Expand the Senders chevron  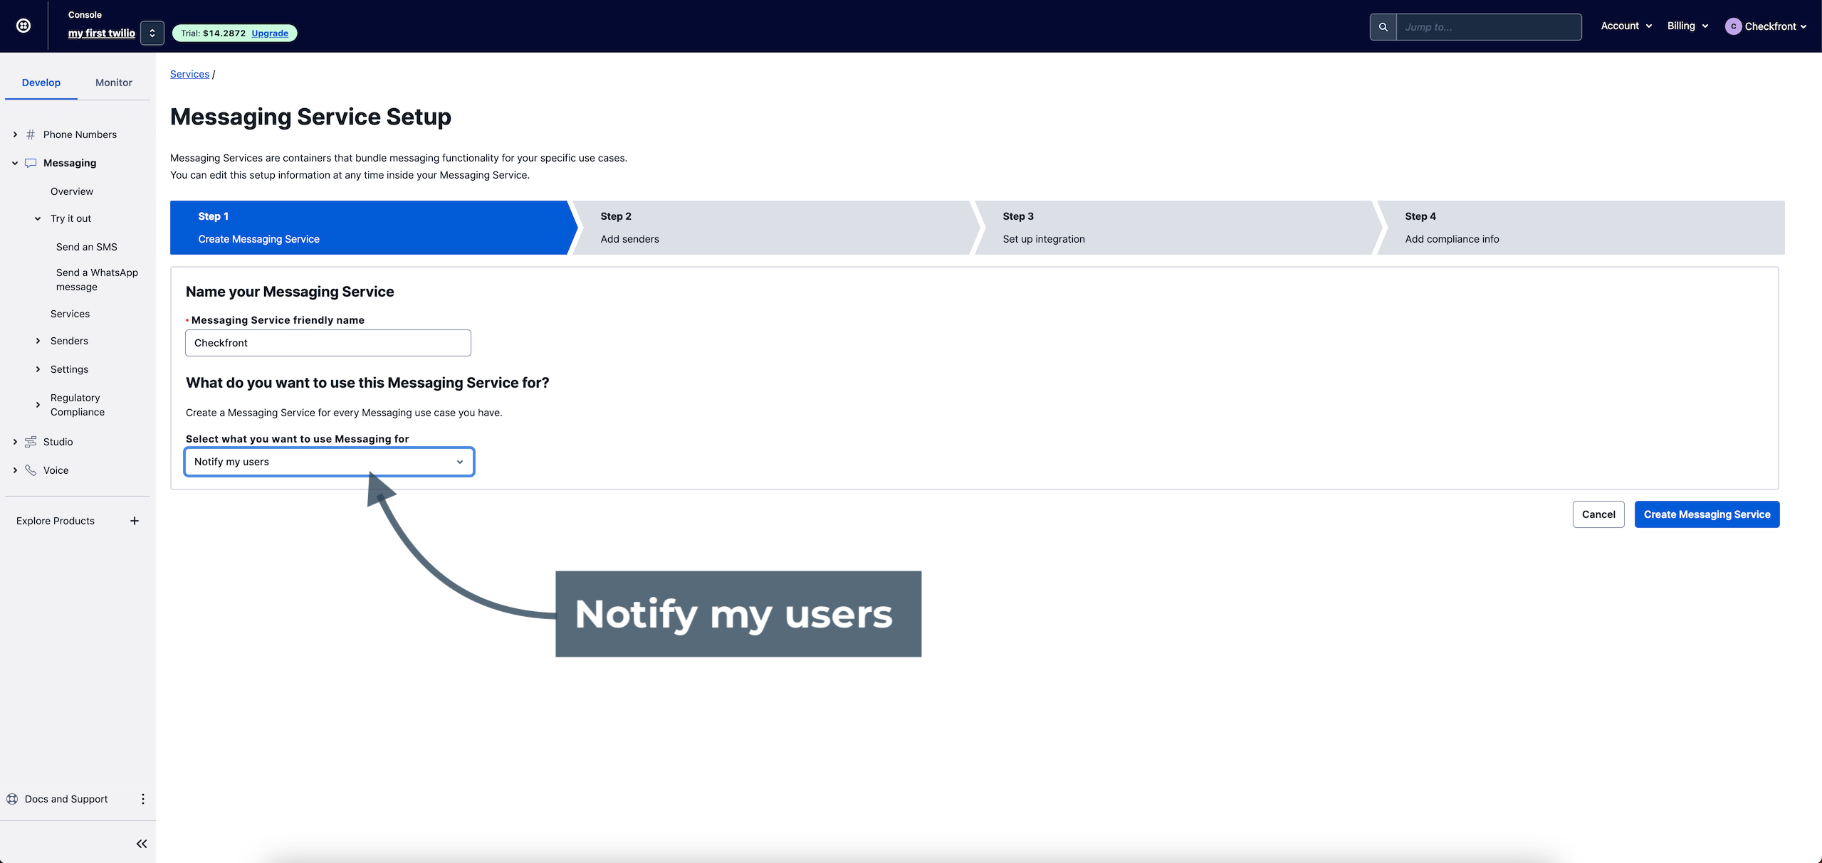(38, 341)
